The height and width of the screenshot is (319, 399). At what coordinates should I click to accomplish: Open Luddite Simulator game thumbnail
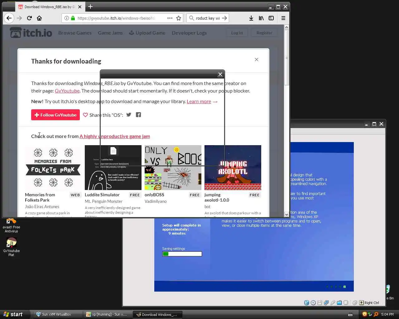(x=113, y=168)
